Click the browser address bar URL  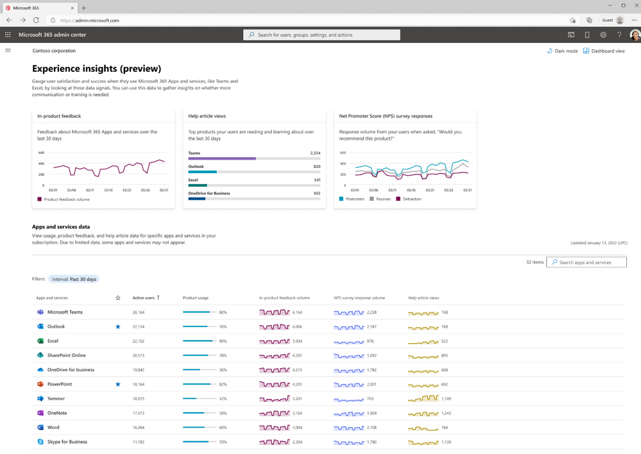[x=90, y=20]
